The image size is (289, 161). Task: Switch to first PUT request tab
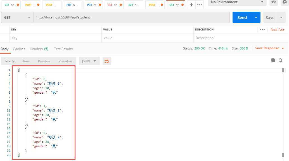click(72, 5)
